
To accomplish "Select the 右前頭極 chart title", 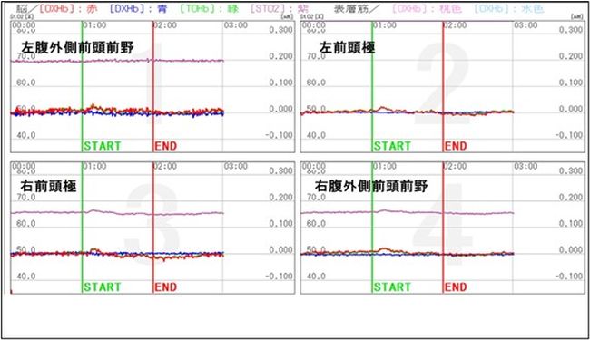I will point(48,186).
